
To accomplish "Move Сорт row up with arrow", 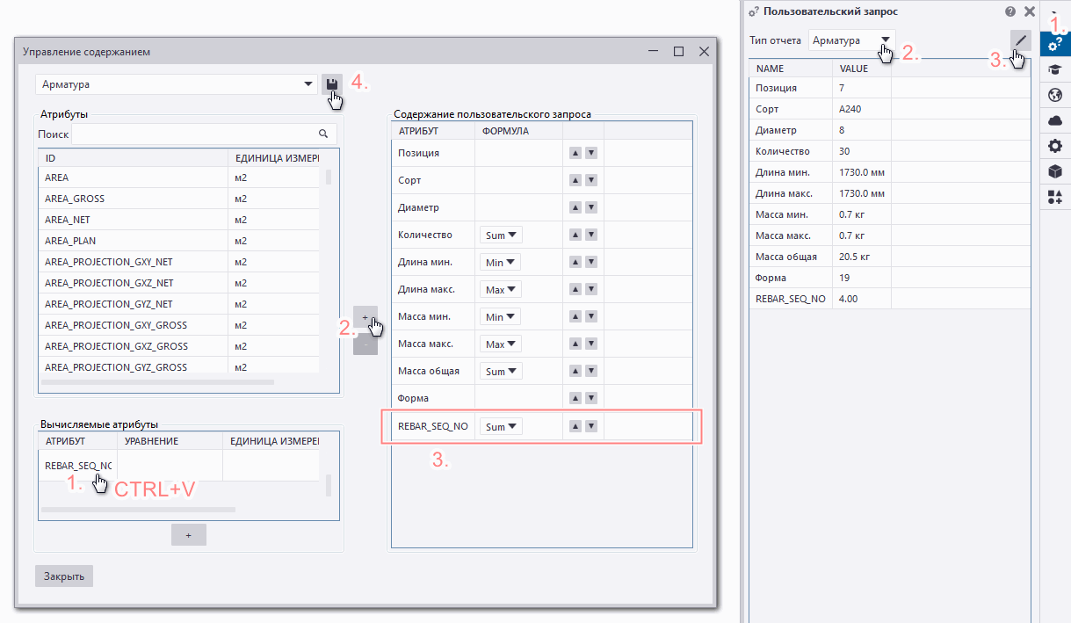I will [x=575, y=180].
